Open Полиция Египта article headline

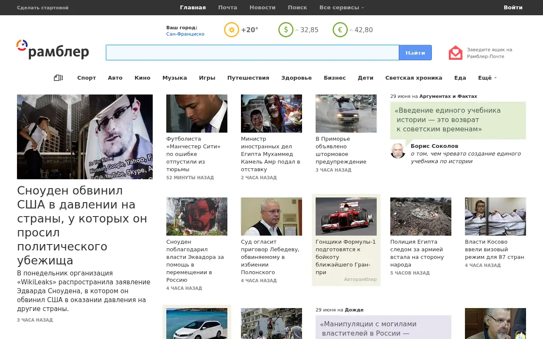pos(417,253)
